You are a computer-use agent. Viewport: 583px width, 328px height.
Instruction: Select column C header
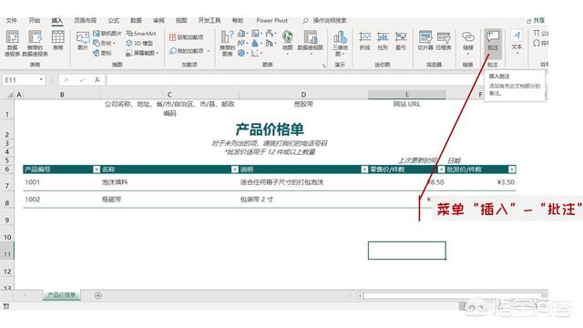[169, 95]
